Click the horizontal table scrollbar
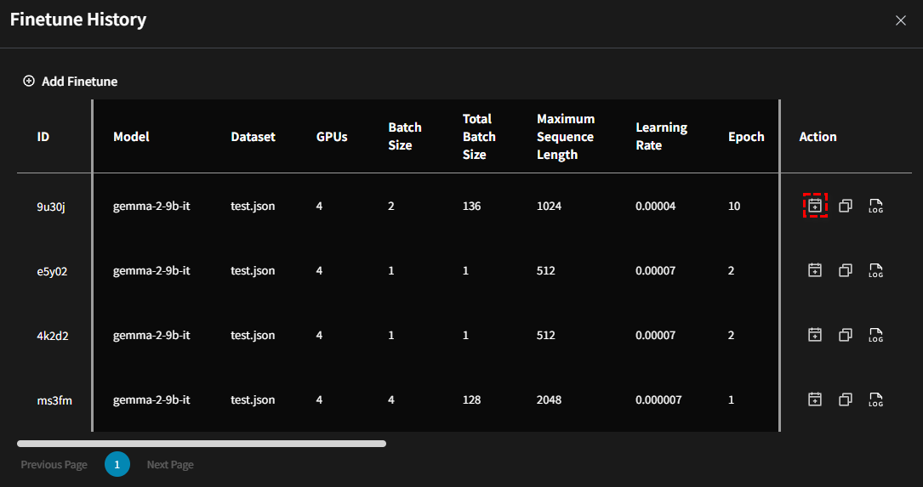 [202, 443]
